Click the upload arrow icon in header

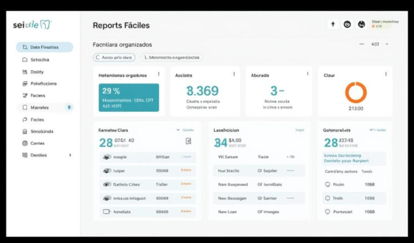(x=333, y=24)
